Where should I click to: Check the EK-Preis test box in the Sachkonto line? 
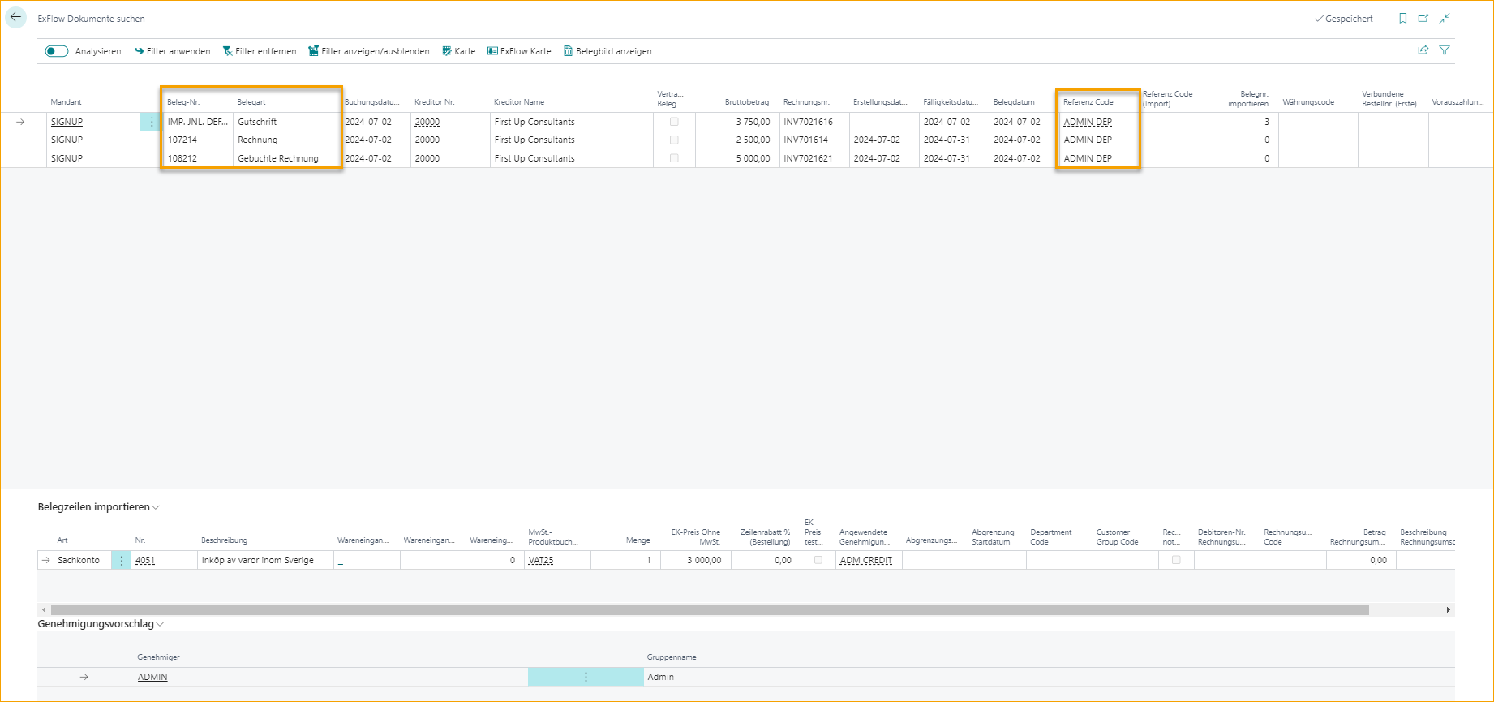(818, 560)
